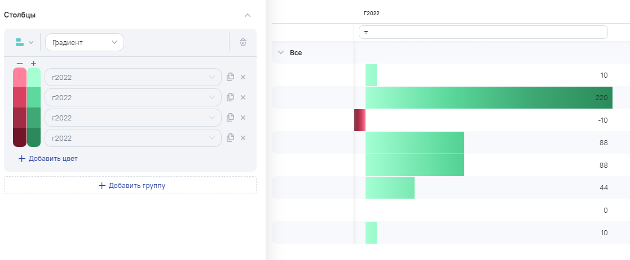The width and height of the screenshot is (630, 260).
Task: Pick the darkest green positive color swatch
Action: [x=34, y=137]
